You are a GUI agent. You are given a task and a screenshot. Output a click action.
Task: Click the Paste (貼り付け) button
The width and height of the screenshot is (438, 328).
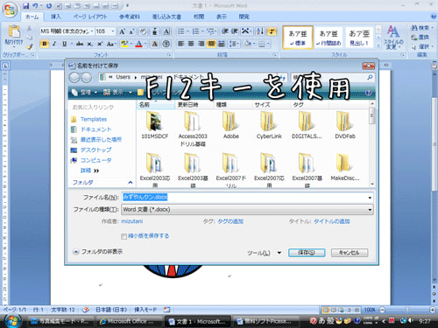click(13, 36)
